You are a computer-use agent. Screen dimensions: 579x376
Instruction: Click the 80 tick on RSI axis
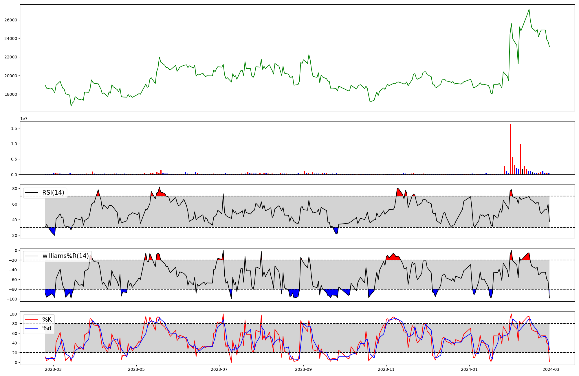pos(14,189)
